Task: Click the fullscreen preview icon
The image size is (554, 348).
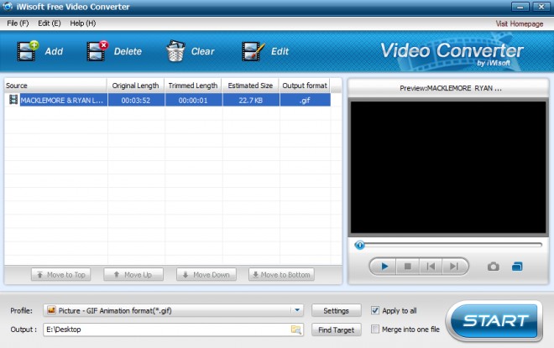Action: (517, 267)
